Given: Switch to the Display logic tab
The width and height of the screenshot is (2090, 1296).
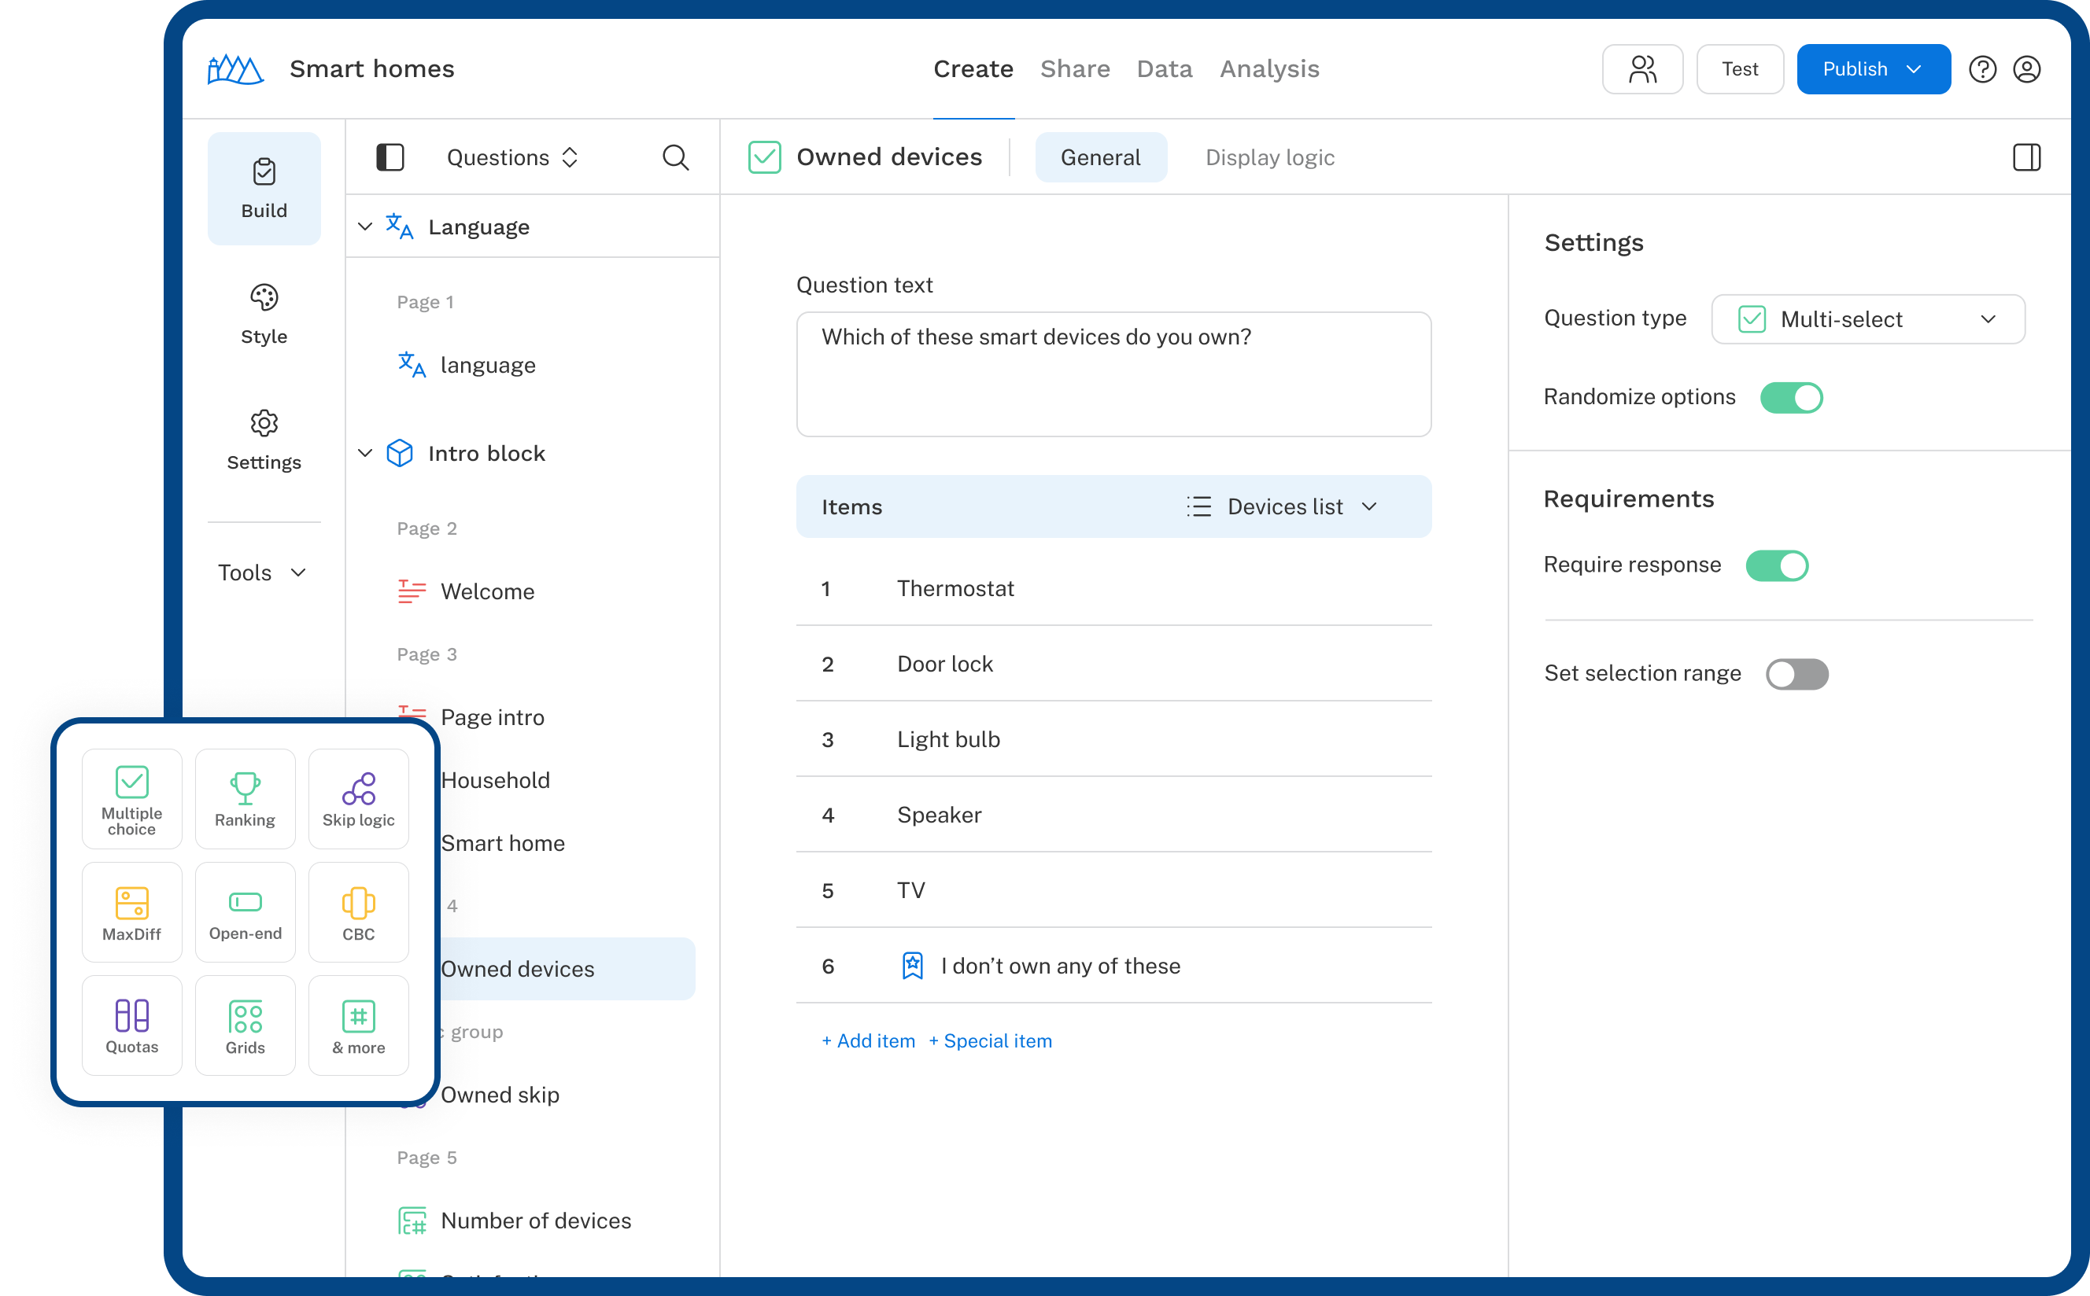Looking at the screenshot, I should 1269,156.
